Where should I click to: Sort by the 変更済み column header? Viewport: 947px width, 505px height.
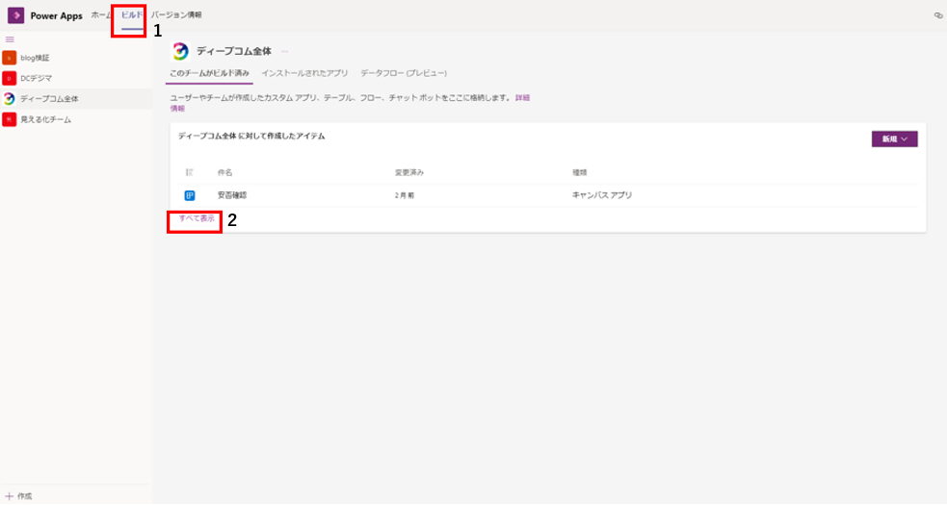[x=409, y=172]
